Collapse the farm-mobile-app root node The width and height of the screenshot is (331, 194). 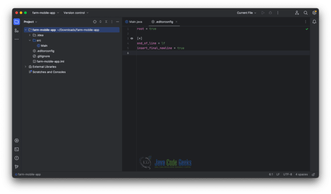pyautogui.click(x=25, y=30)
